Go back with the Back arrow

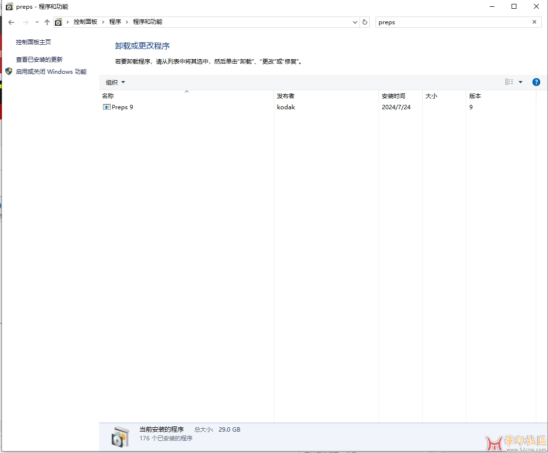[x=11, y=22]
